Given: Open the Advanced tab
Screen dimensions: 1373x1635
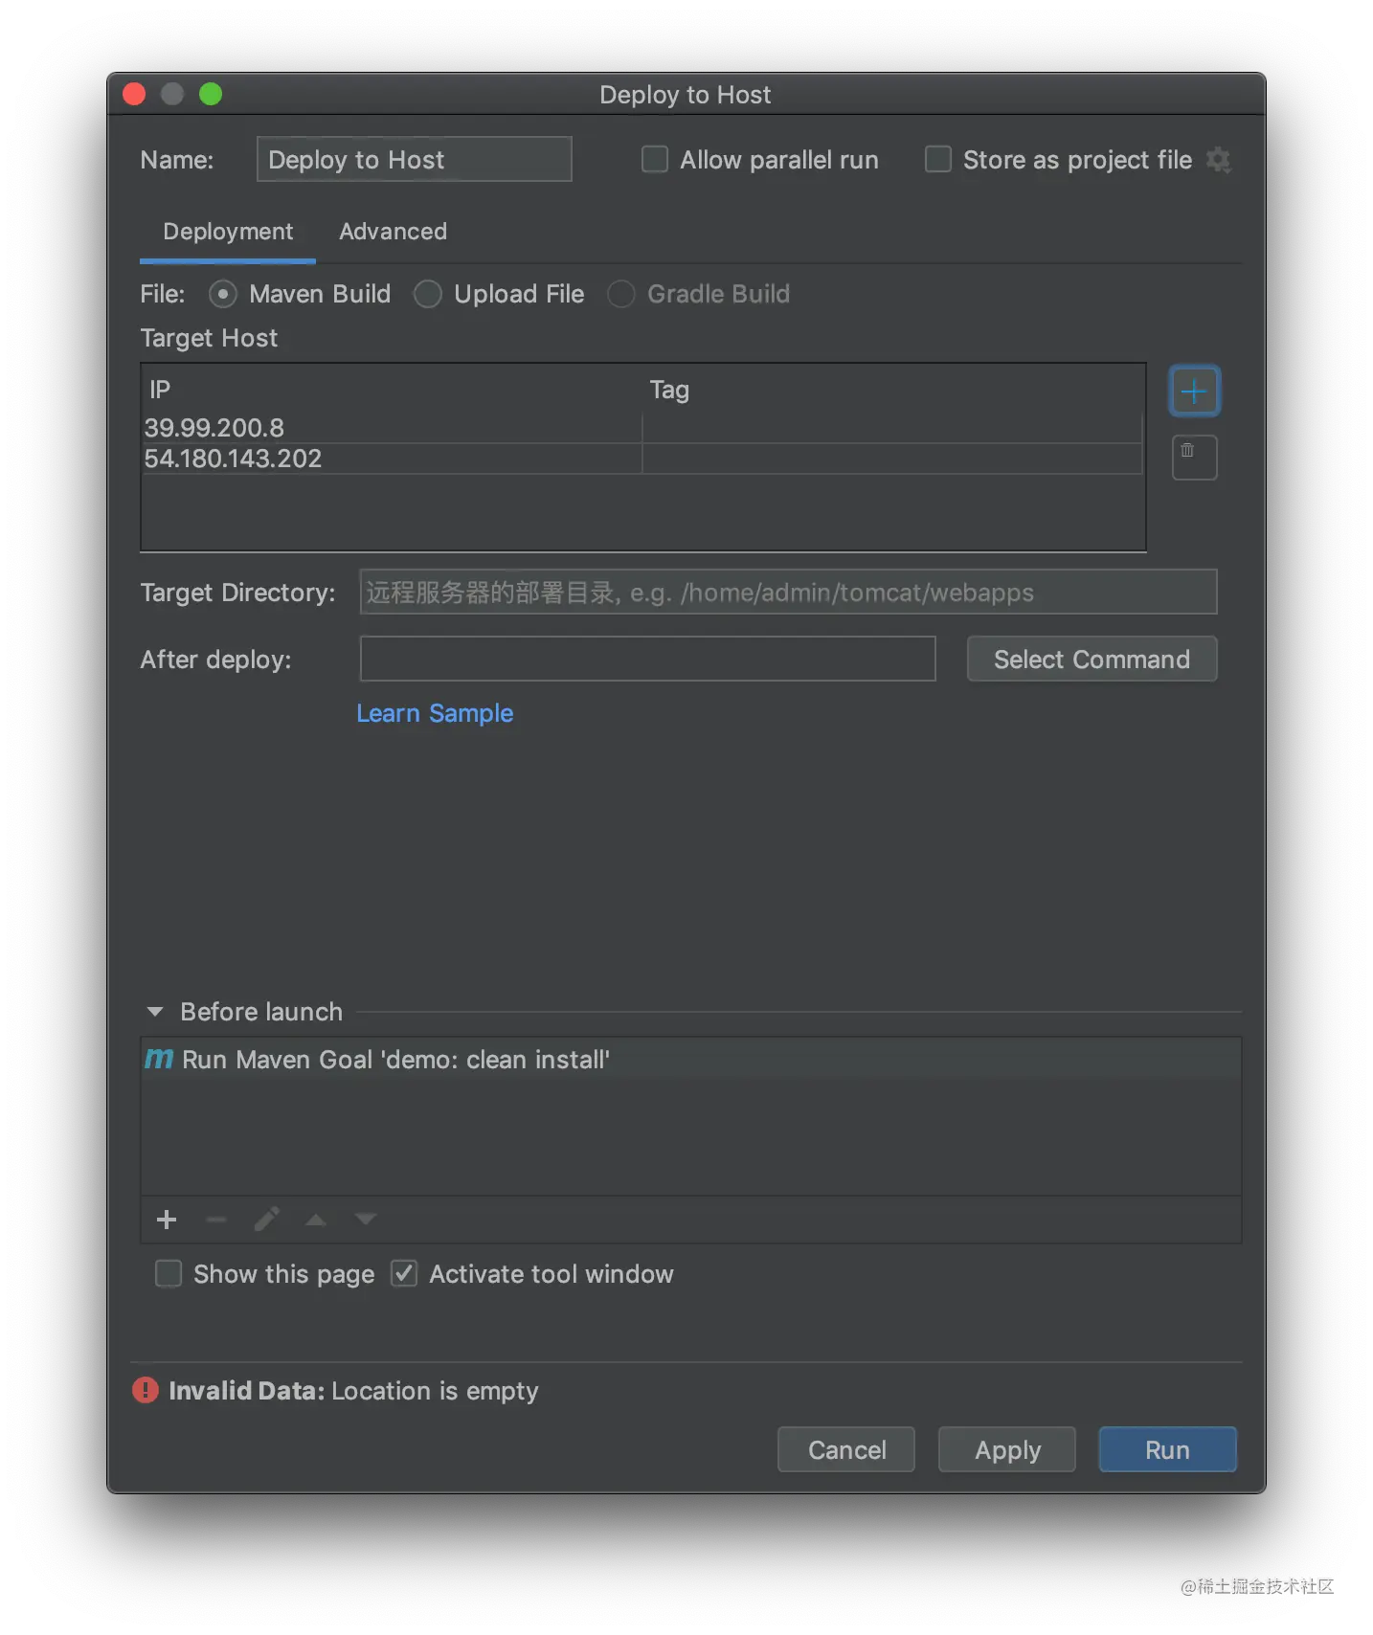Looking at the screenshot, I should click(393, 232).
